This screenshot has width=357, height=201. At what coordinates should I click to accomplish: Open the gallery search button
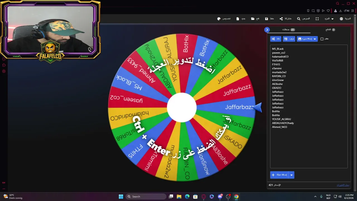303,19
